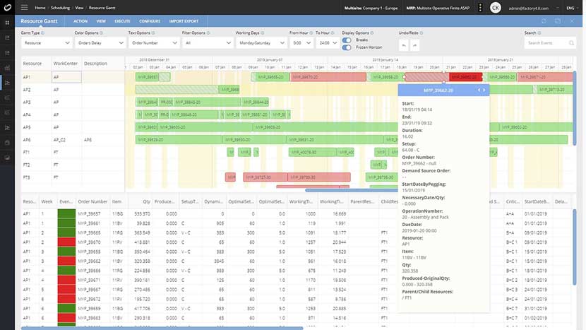Expand the admin account dropdown
Screen dimensions: 586x330
557,8
